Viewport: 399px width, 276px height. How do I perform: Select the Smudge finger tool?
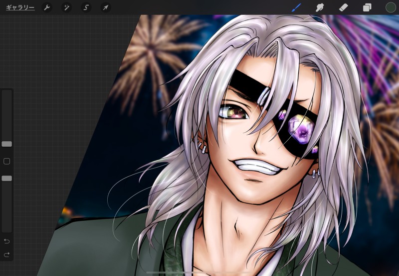[320, 7]
